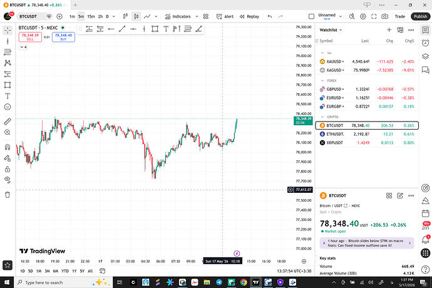The height and width of the screenshot is (288, 432).
Task: Expand the Indicators favorites dropdown arrow
Action: (x=197, y=16)
